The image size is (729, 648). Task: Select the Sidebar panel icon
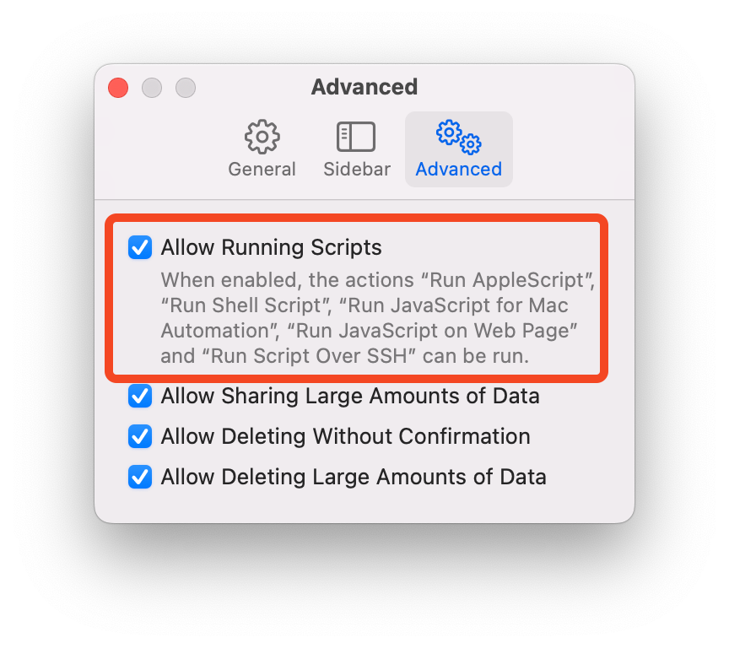(x=356, y=137)
